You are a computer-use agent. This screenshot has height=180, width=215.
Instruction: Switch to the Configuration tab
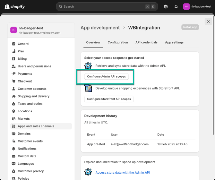118,42
